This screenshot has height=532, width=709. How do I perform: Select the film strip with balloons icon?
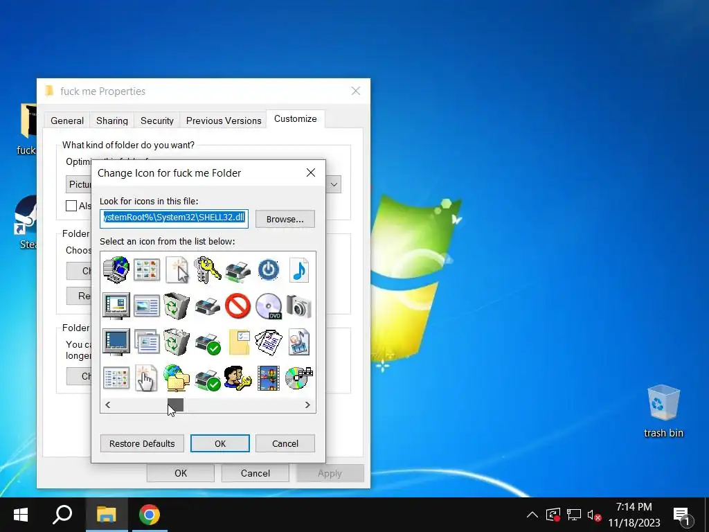click(269, 378)
